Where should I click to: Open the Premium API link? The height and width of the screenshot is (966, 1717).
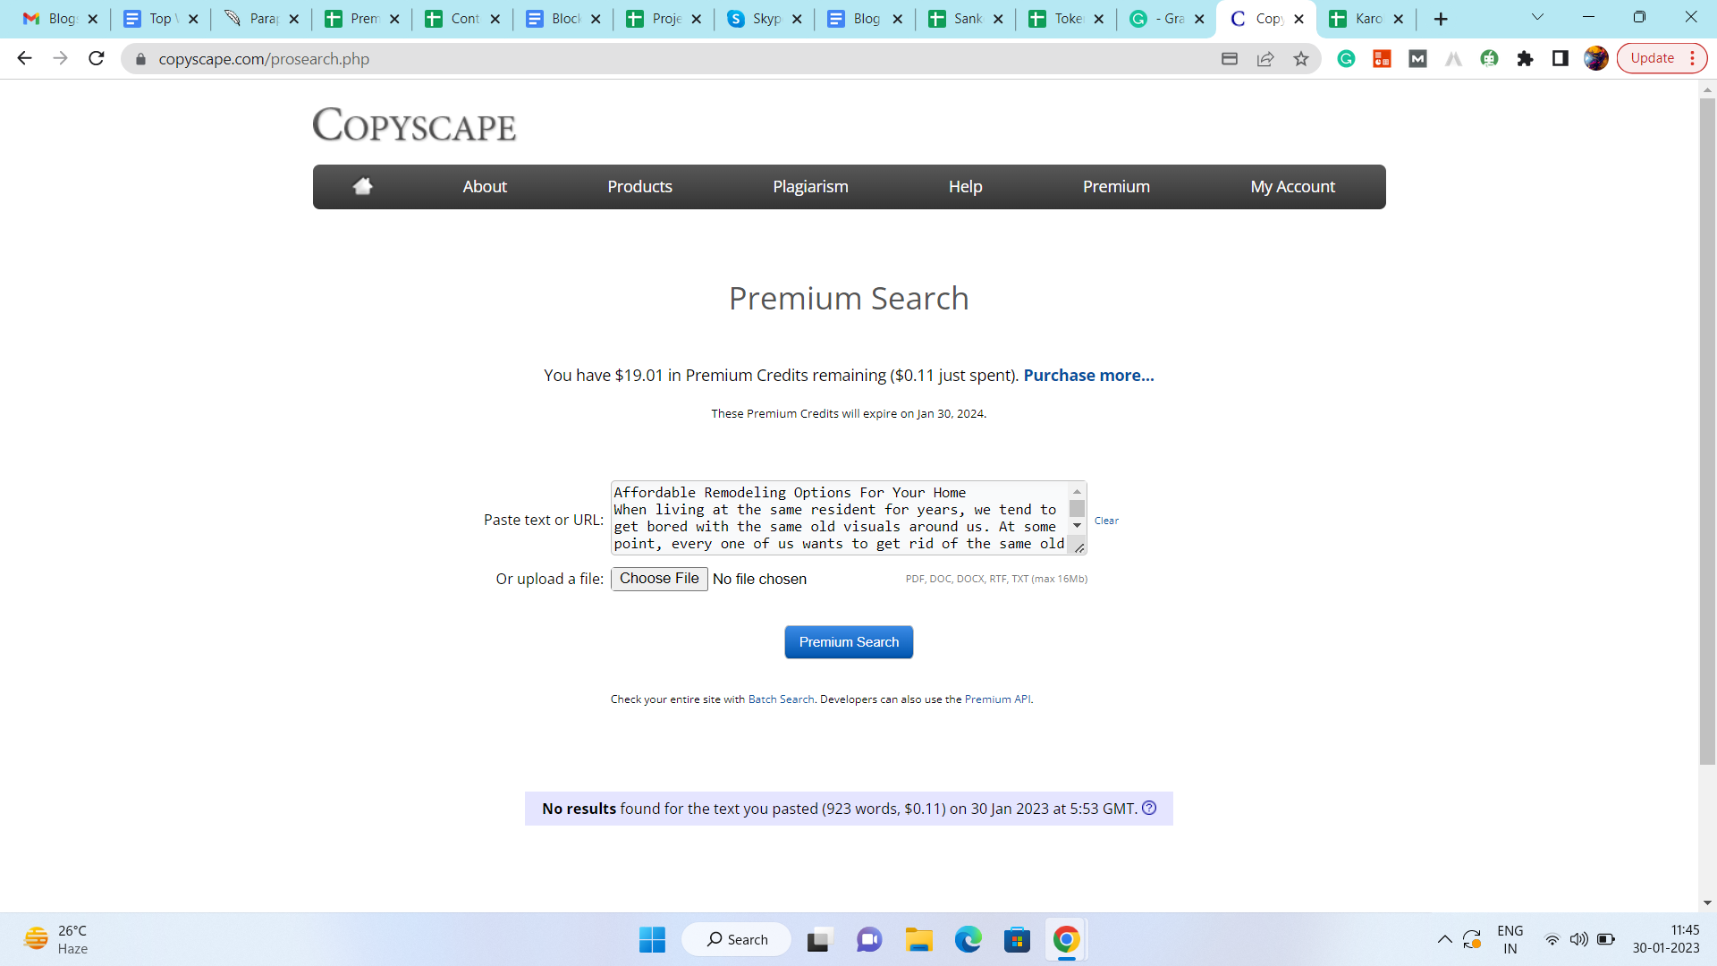[x=997, y=699]
